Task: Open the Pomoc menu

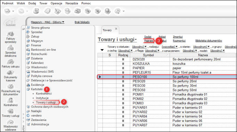Action: pos(86,3)
